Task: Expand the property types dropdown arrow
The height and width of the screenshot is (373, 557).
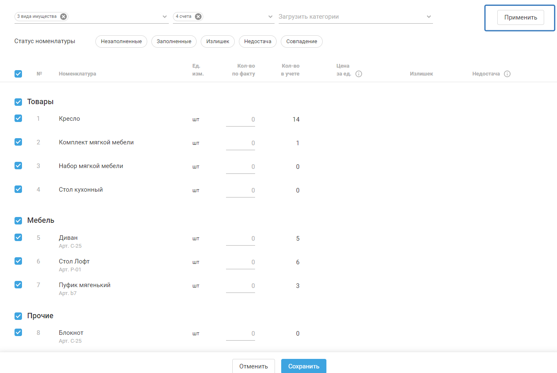Action: click(165, 17)
